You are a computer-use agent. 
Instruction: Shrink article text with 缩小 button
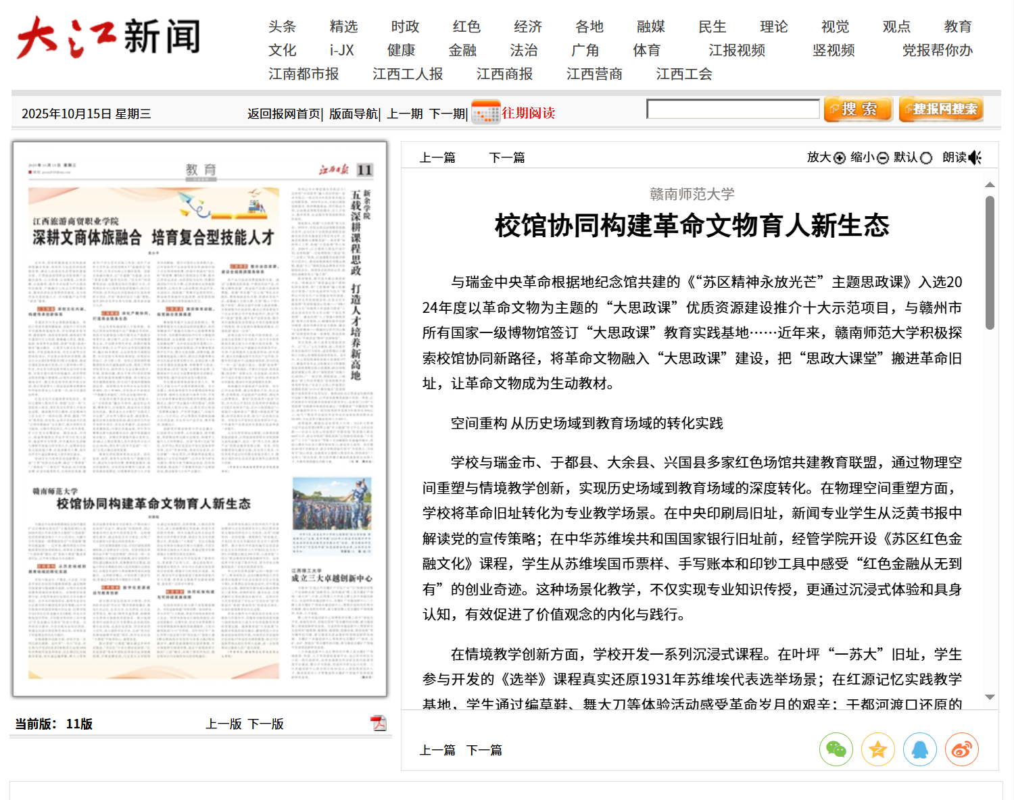869,157
